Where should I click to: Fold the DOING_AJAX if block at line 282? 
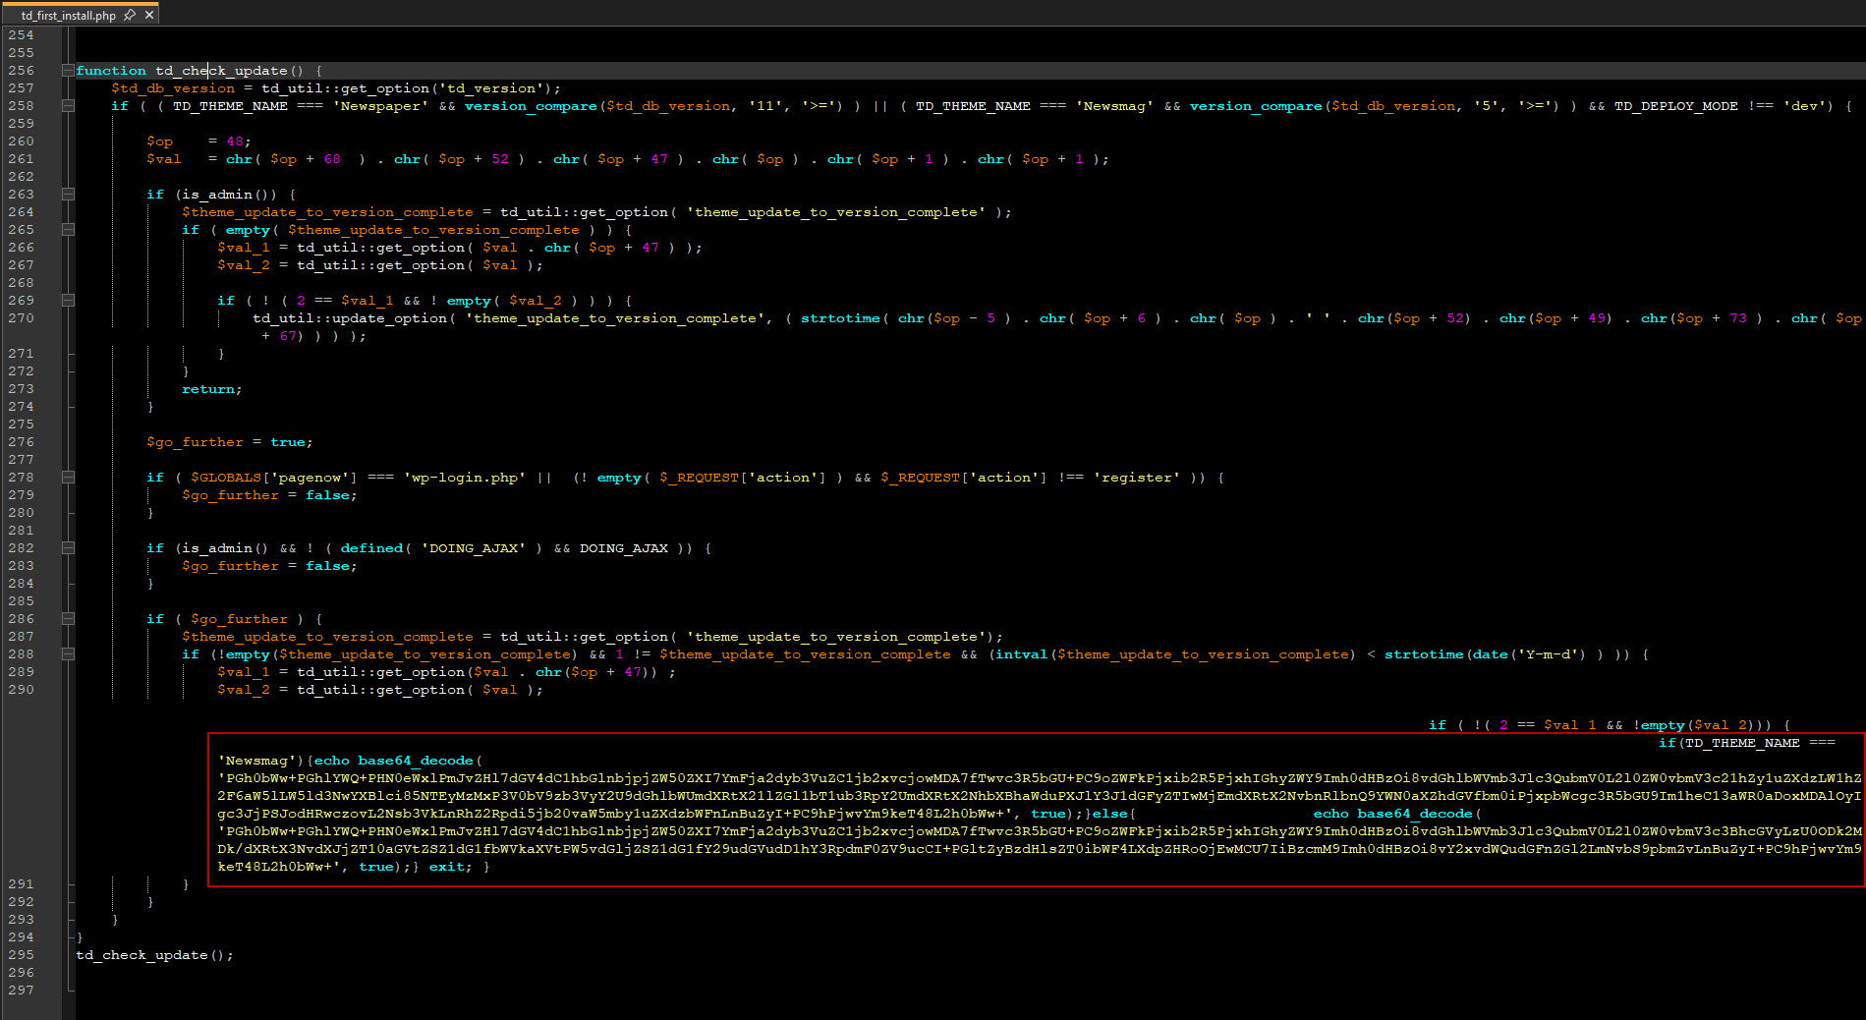click(68, 548)
